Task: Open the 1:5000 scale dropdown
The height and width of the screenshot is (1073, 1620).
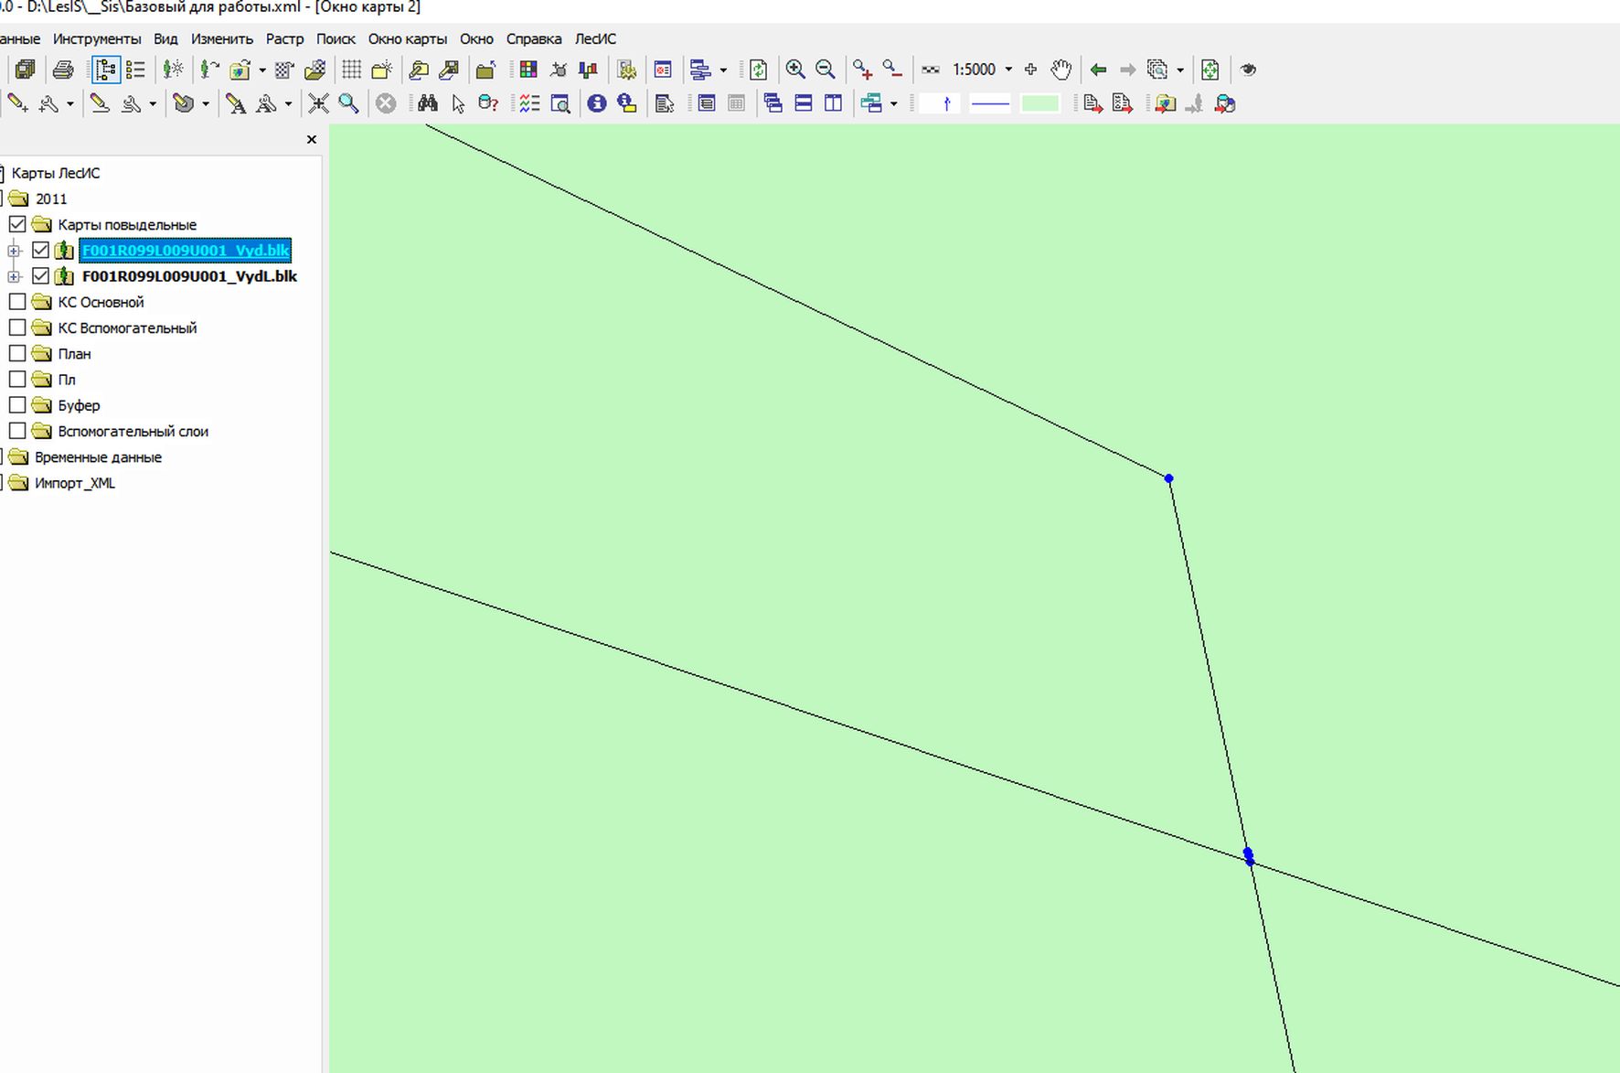Action: (1008, 70)
